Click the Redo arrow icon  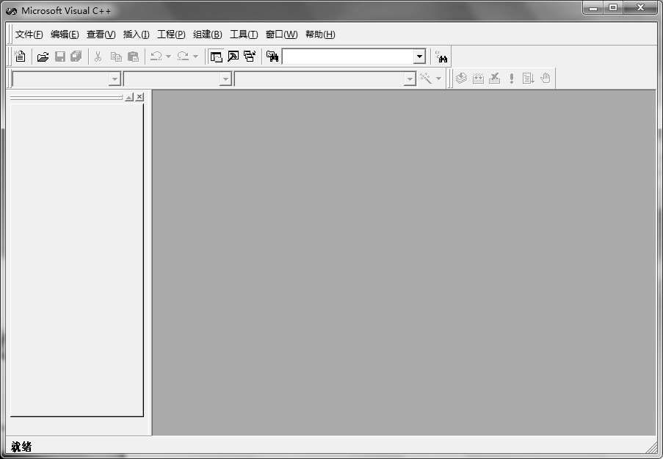click(183, 57)
